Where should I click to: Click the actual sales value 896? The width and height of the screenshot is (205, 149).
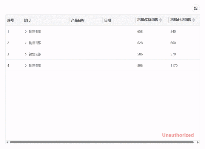pyautogui.click(x=140, y=66)
